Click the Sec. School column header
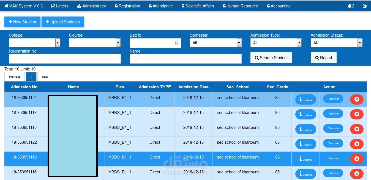Screen dimensions: 371x180 [238, 87]
